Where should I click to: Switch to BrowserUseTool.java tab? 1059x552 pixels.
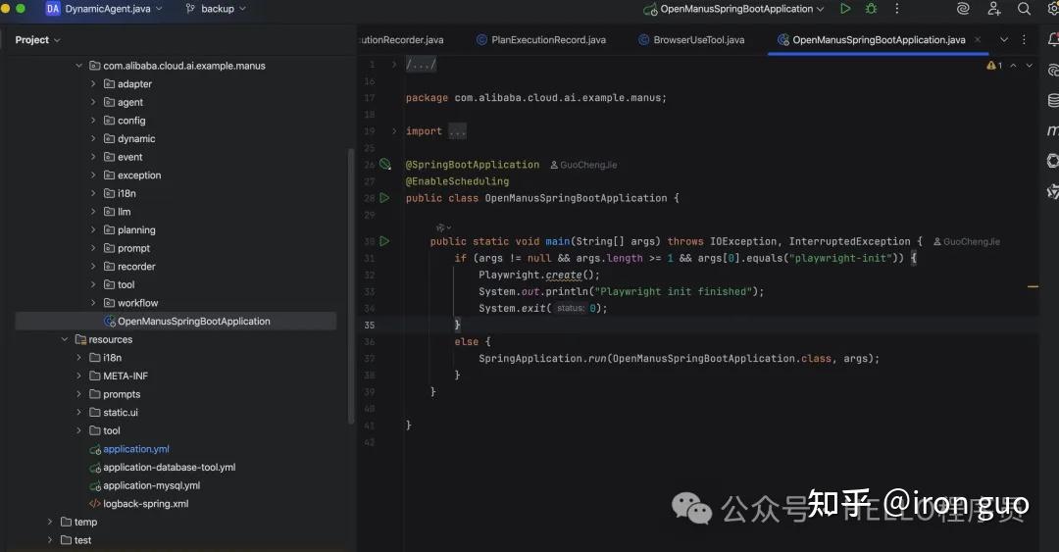[691, 40]
